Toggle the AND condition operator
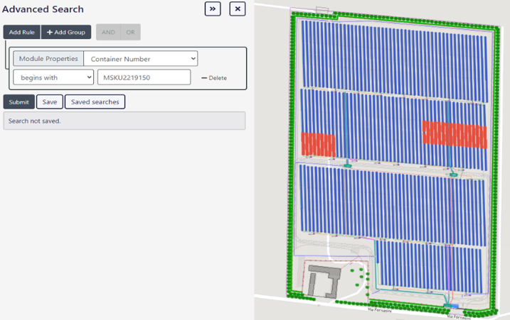The width and height of the screenshot is (510, 320). 108,32
